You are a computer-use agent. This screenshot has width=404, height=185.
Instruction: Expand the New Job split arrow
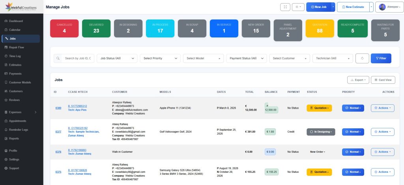pos(333,7)
